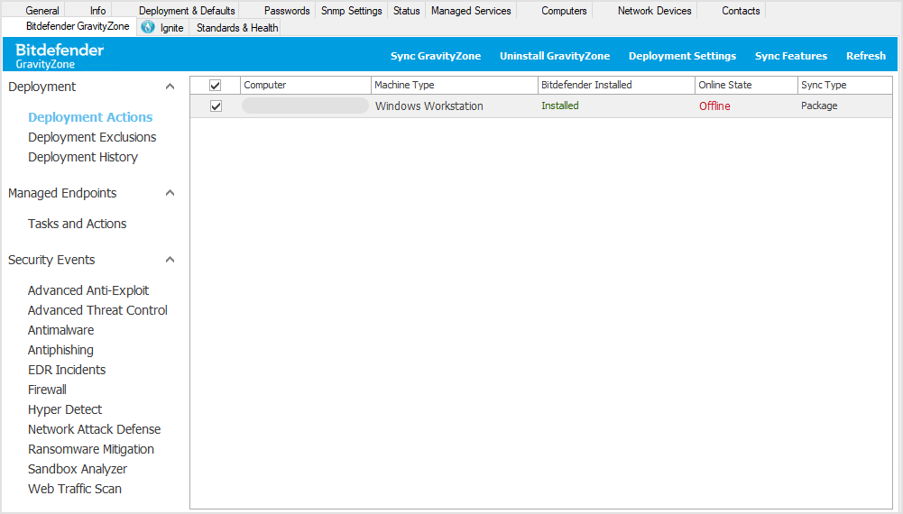Open Advanced Anti-Exploit events
Image resolution: width=903 pixels, height=514 pixels.
coord(88,290)
